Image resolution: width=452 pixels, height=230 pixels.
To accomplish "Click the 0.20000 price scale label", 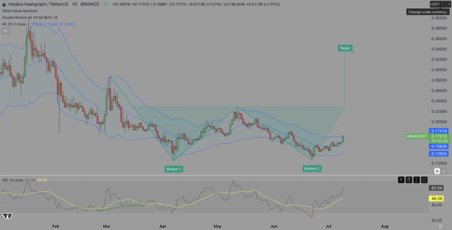I will pos(439,122).
